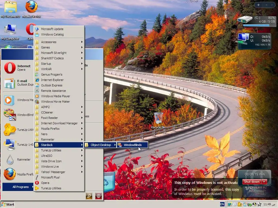278x208 pixels.
Task: Click the Outlook Express icon in programs list
Action: point(37,85)
